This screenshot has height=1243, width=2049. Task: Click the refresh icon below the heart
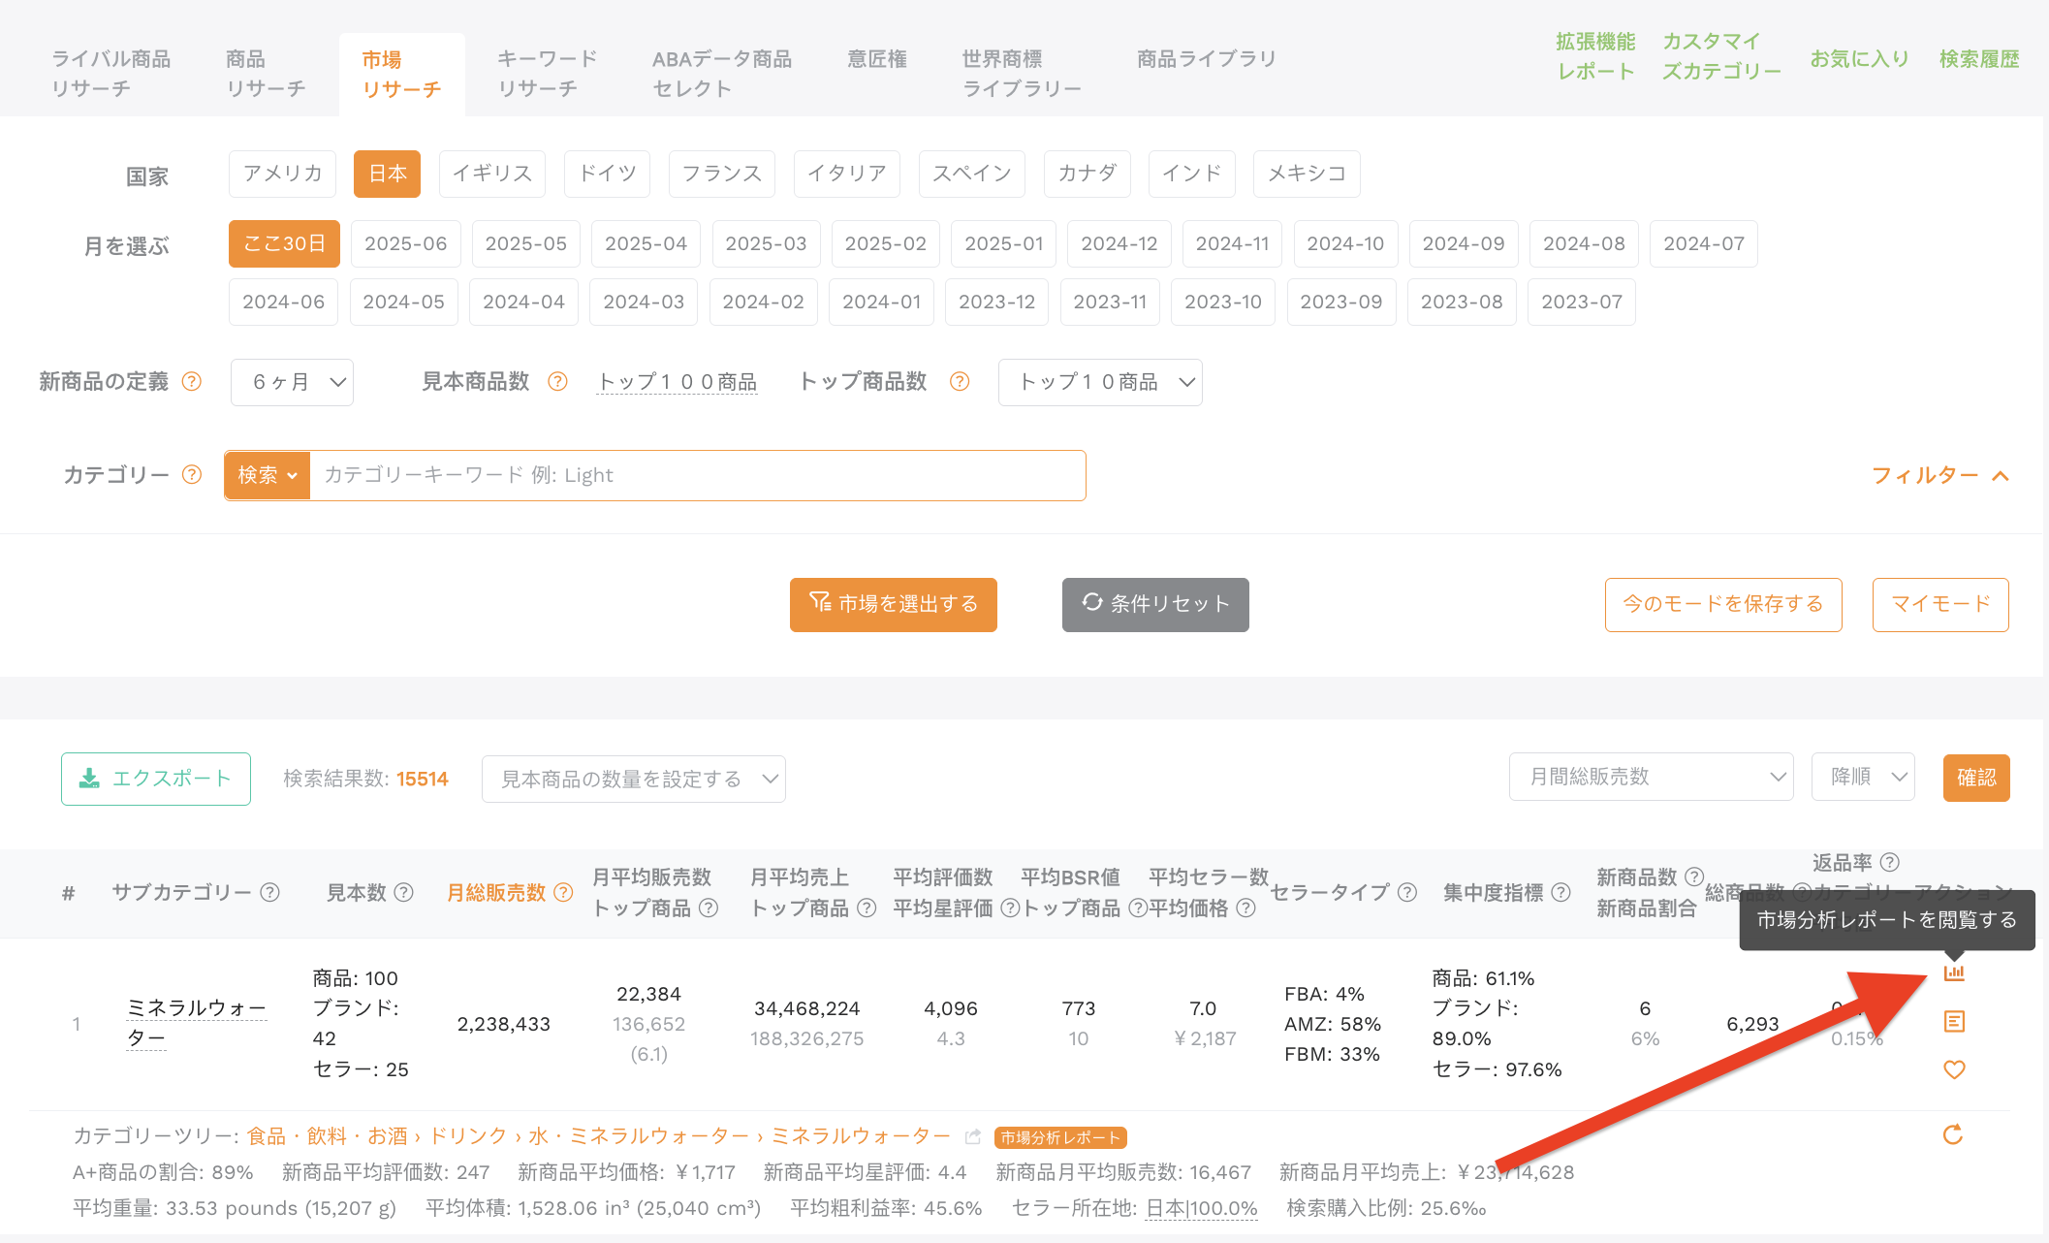coord(1953,1134)
